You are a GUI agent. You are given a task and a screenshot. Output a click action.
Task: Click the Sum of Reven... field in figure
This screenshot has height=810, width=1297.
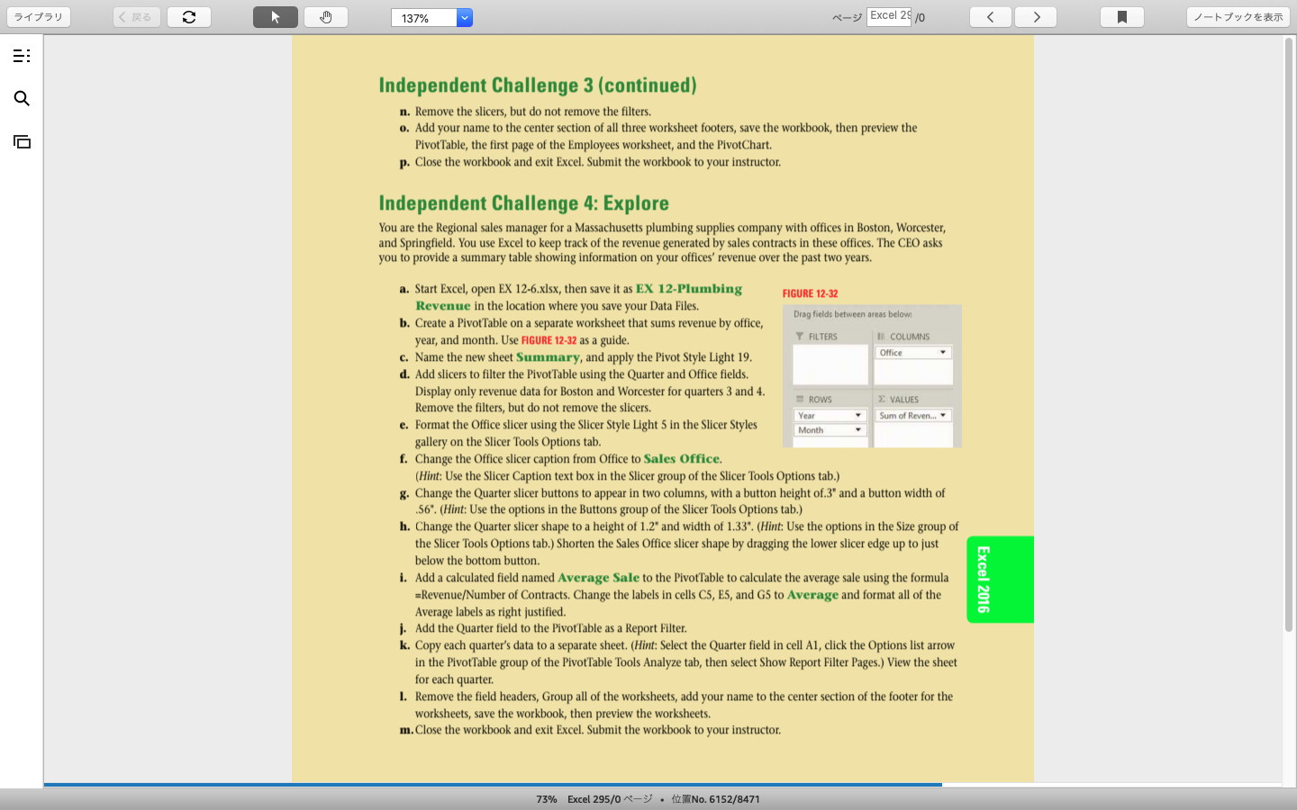(913, 416)
